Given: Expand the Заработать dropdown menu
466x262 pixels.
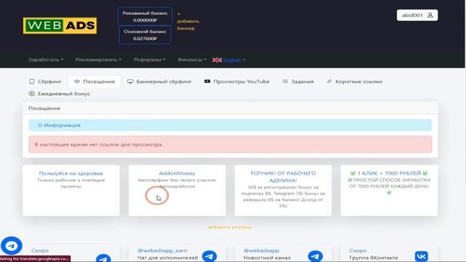Looking at the screenshot, I should [x=46, y=60].
